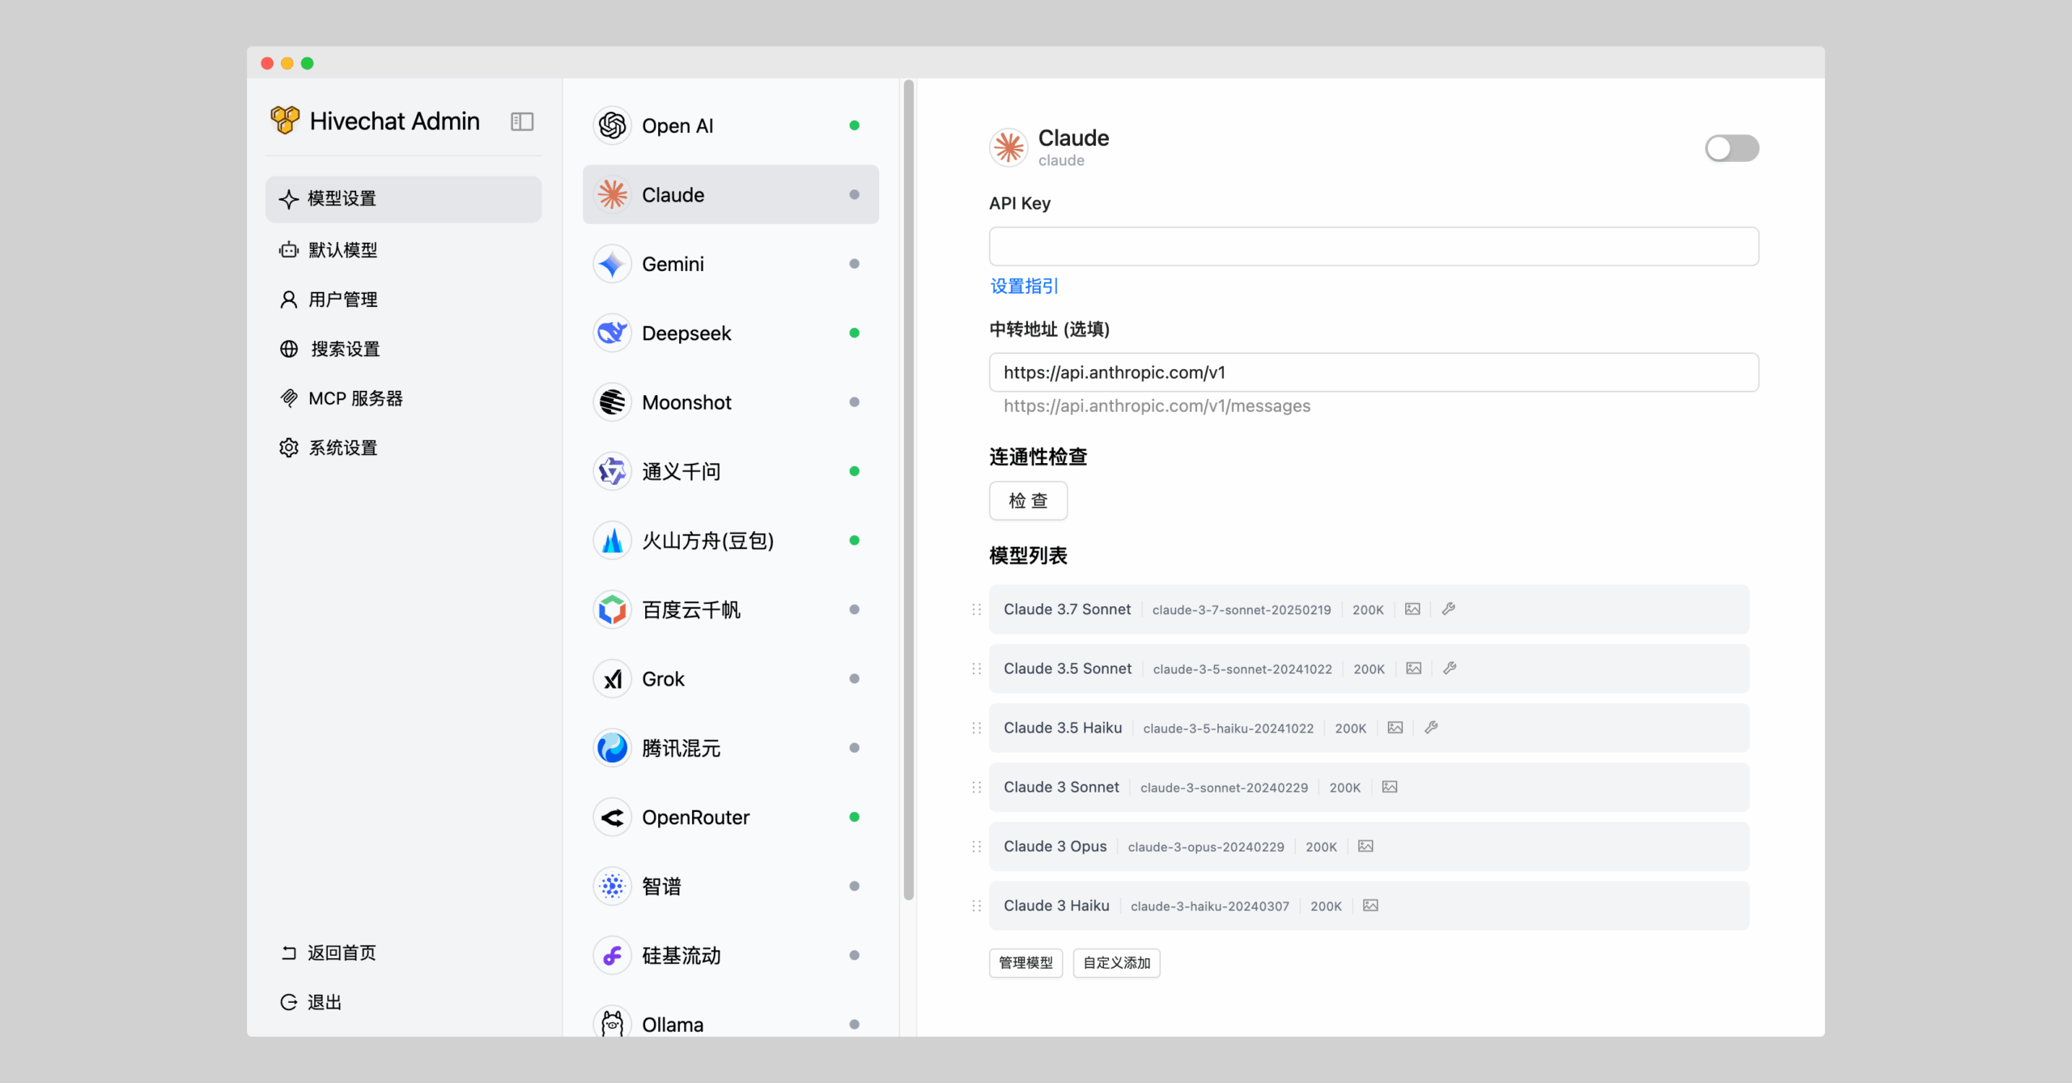Collapse the sidebar panel icon

click(x=522, y=121)
